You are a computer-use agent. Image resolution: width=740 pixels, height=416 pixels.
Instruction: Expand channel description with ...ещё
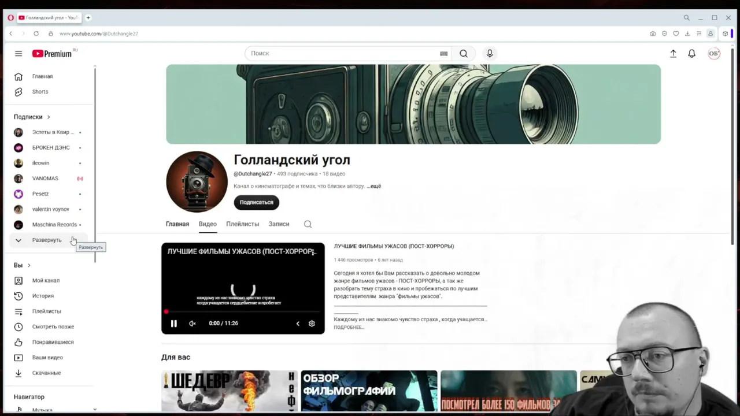374,186
